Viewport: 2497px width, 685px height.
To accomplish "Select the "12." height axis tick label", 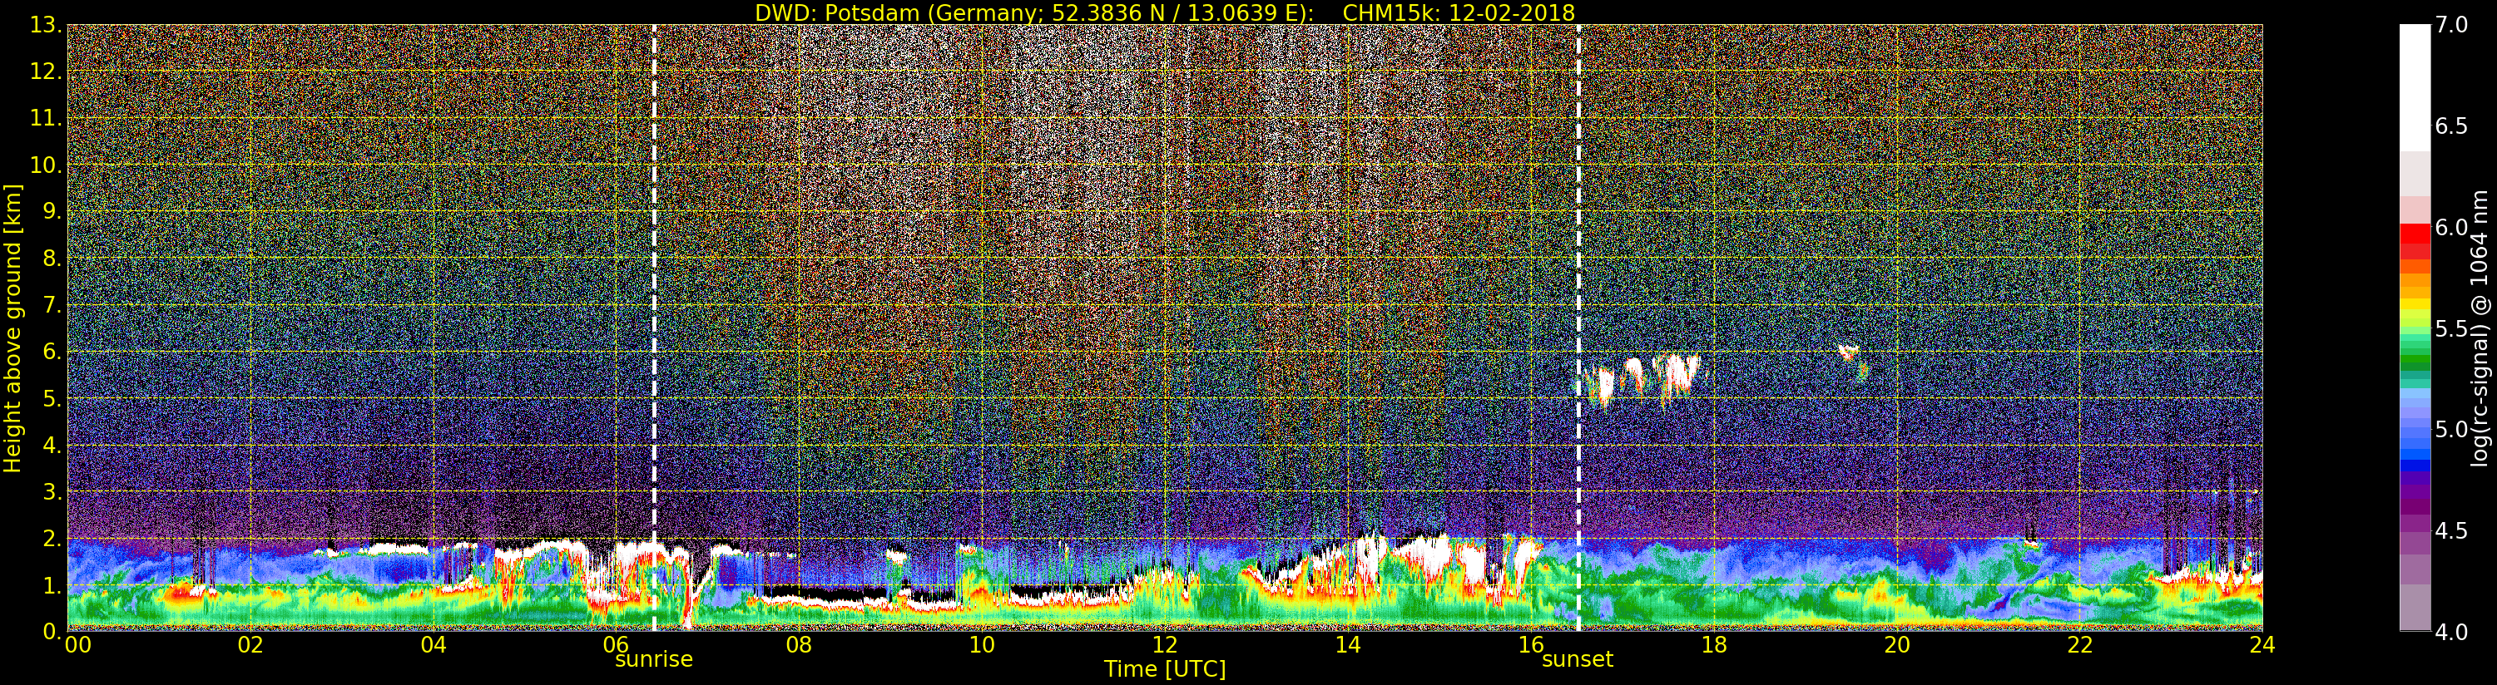I will pyautogui.click(x=45, y=71).
